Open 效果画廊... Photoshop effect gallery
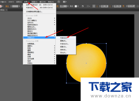This screenshot has width=139, height=101. click(x=39, y=44)
